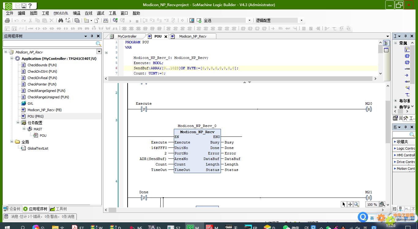
Task: Click the message summary status bar button
Action: coord(40,216)
